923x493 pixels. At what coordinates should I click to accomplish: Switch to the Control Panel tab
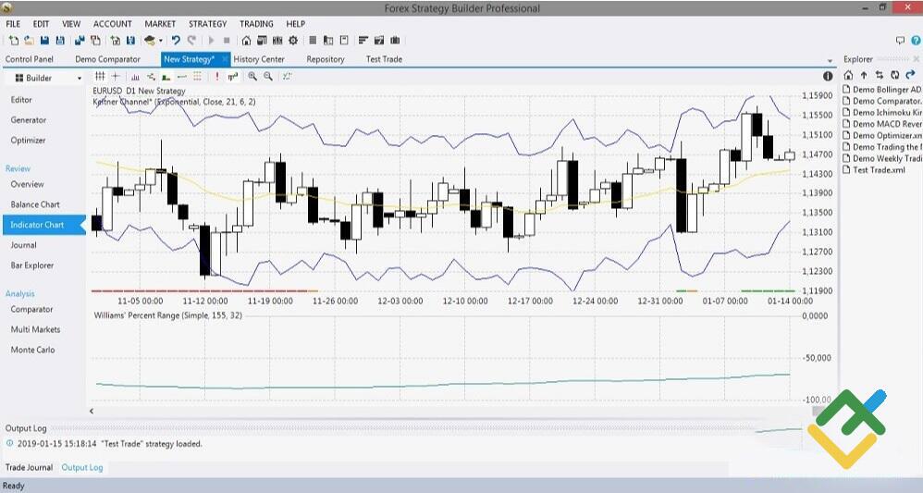(30, 59)
